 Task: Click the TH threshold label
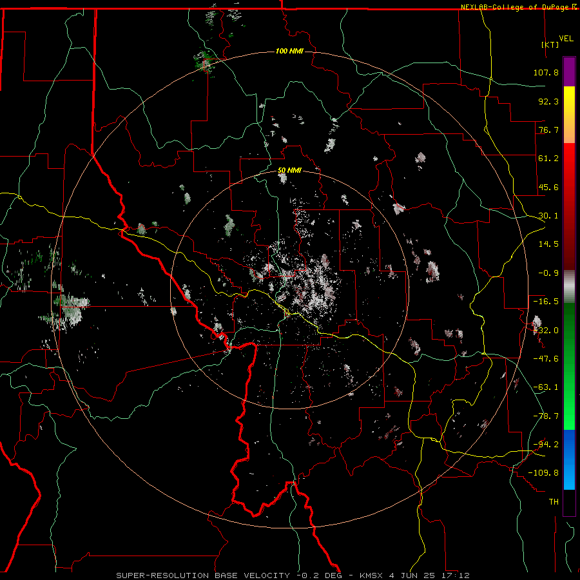point(554,502)
